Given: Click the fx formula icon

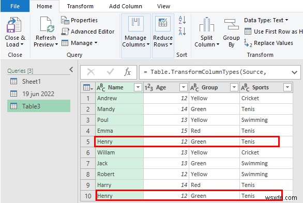Looking at the screenshot, I should pos(127,72).
